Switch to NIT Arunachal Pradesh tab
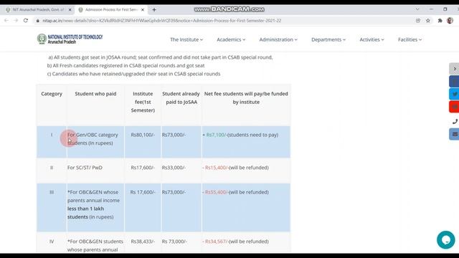The width and height of the screenshot is (459, 258). 37,9
